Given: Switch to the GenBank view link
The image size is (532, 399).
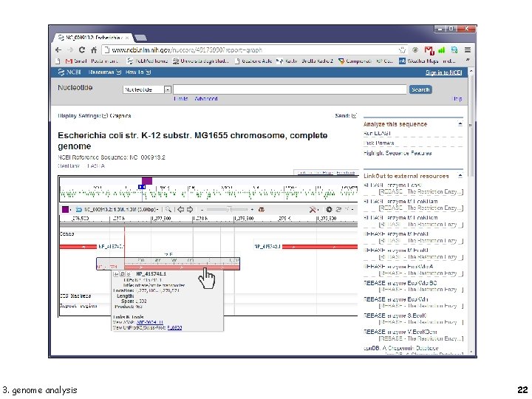Looking at the screenshot, I should point(69,166).
